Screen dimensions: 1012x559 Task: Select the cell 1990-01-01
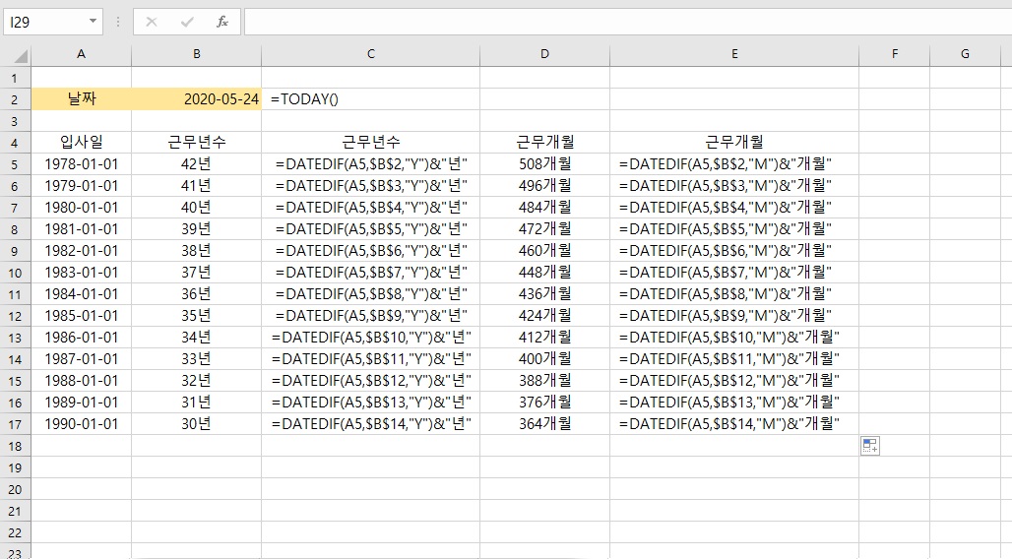(82, 424)
